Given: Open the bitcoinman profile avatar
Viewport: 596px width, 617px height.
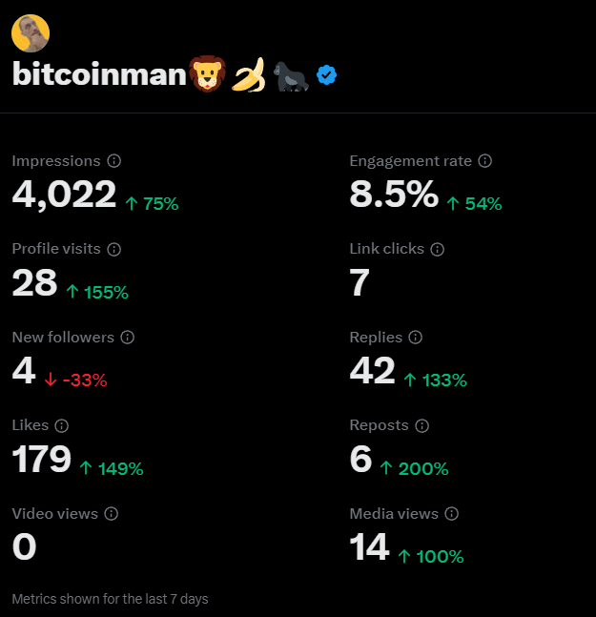Looking at the screenshot, I should click(x=31, y=33).
